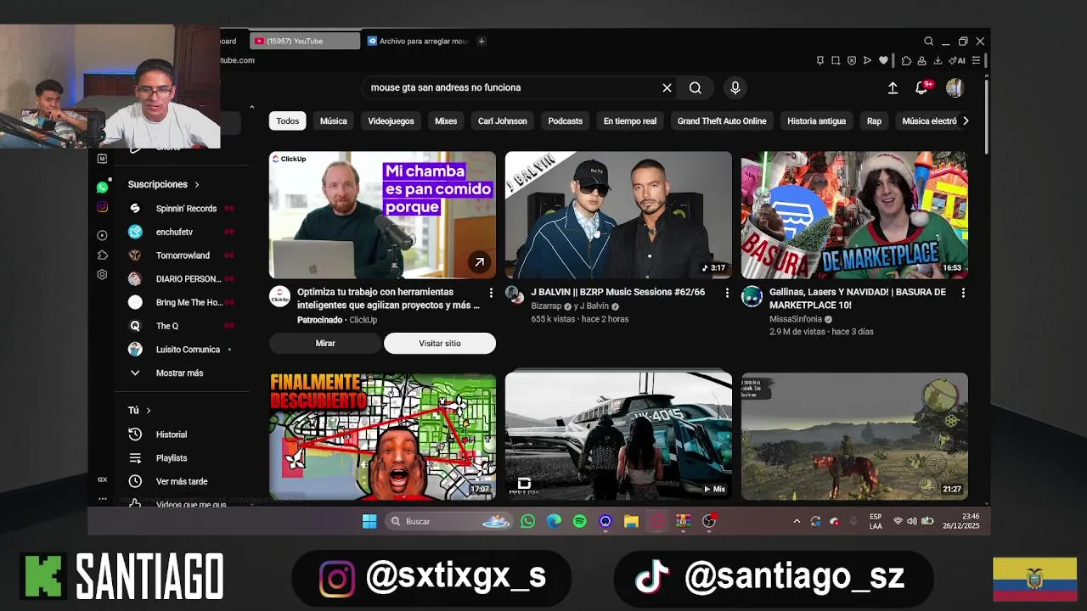Select the Videojuegos filter chip

coord(391,121)
